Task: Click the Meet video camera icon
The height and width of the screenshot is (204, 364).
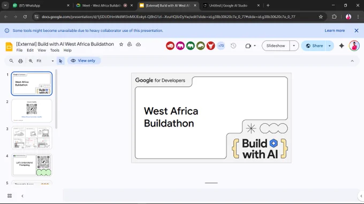Action: [x=248, y=46]
